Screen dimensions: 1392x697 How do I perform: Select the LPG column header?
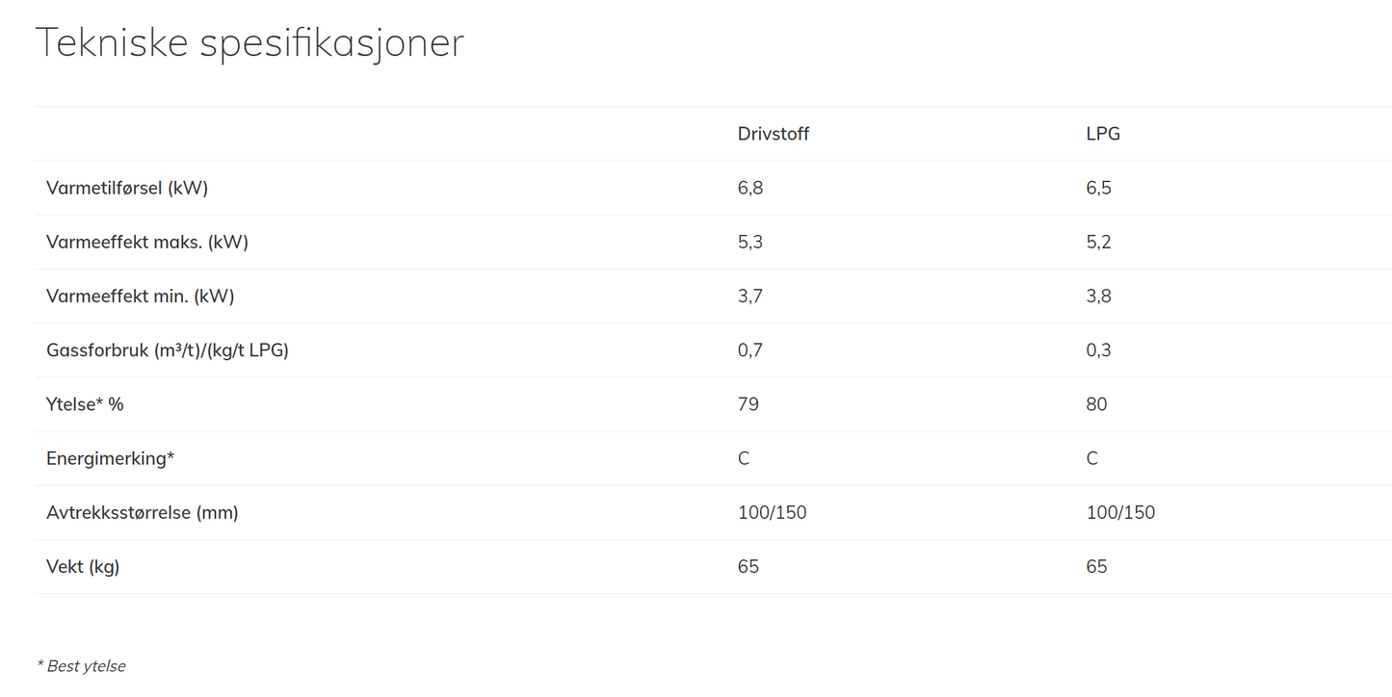click(x=1103, y=134)
